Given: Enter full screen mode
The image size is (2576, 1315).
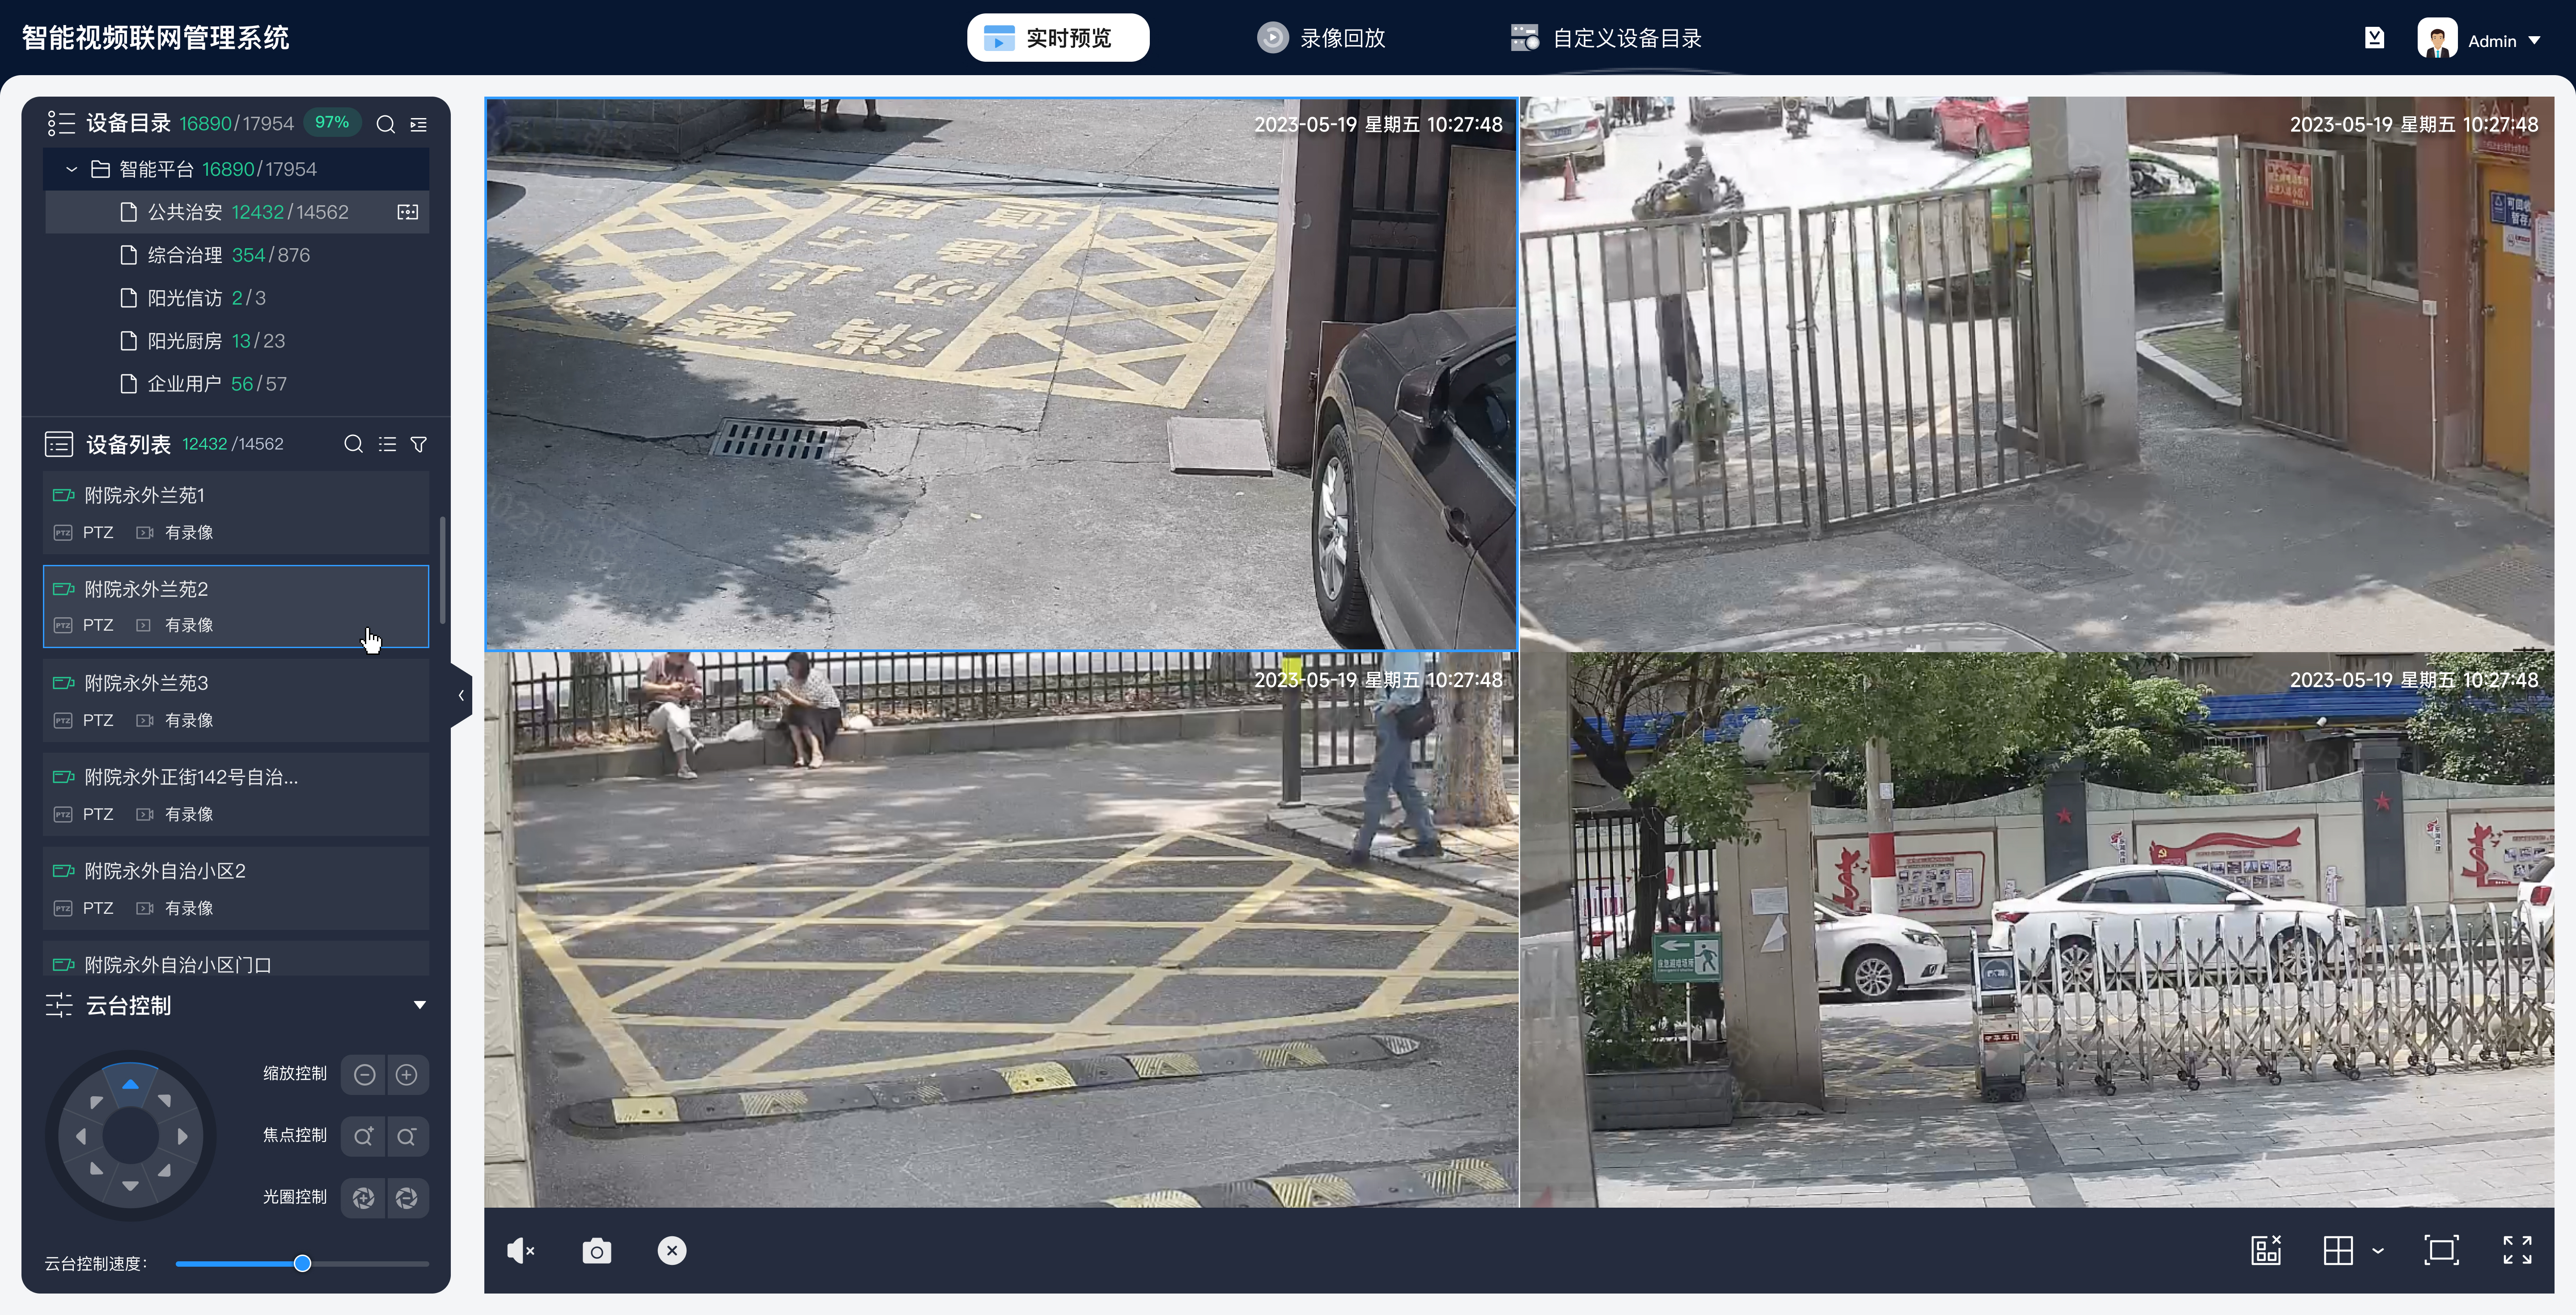Looking at the screenshot, I should click(2517, 1250).
